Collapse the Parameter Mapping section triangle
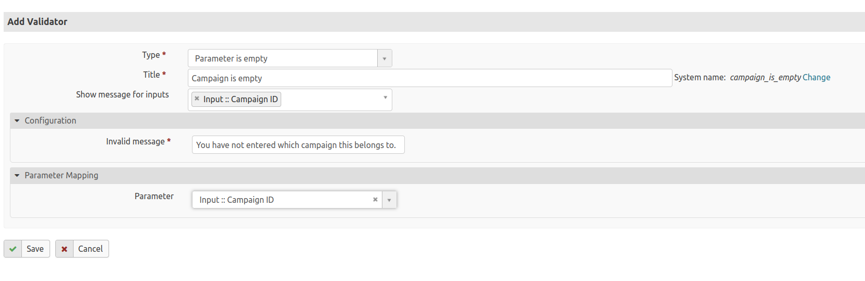Screen dimensions: 865x281 coord(17,176)
